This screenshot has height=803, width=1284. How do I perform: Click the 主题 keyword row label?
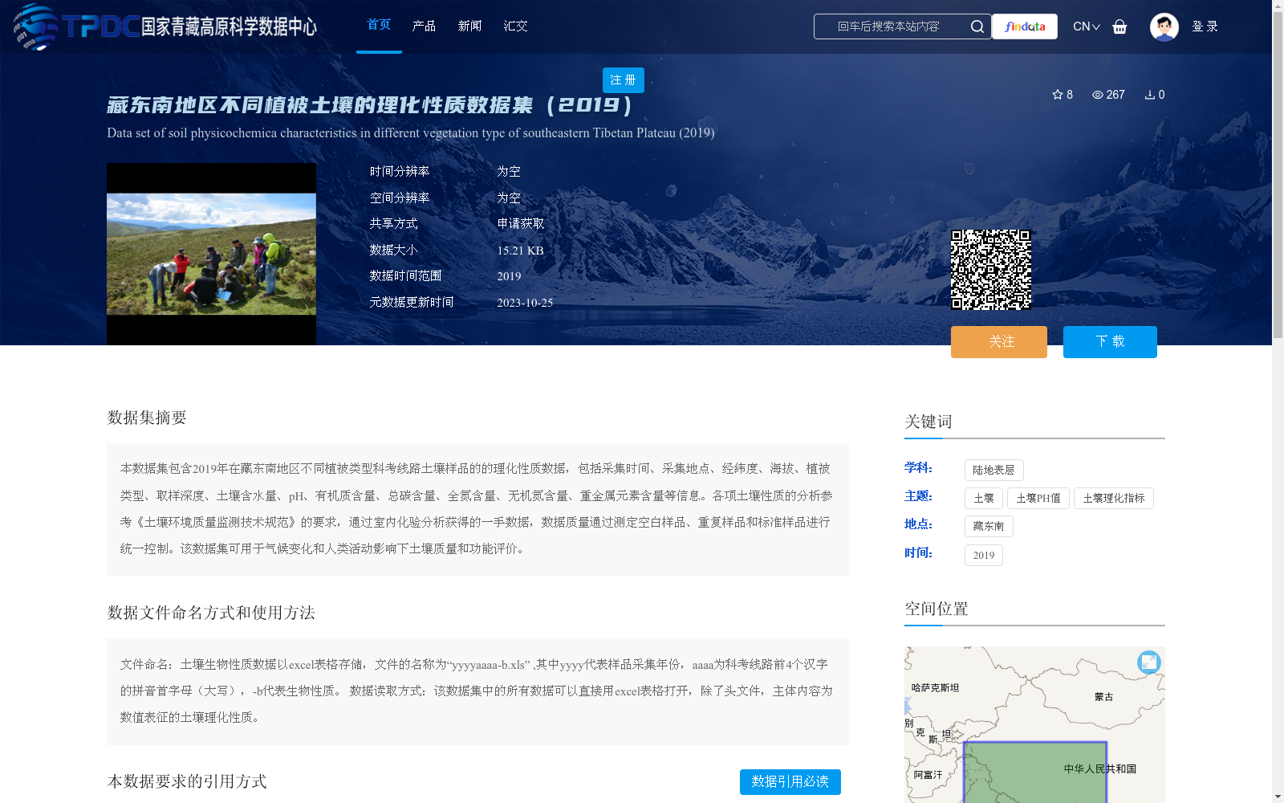click(918, 496)
